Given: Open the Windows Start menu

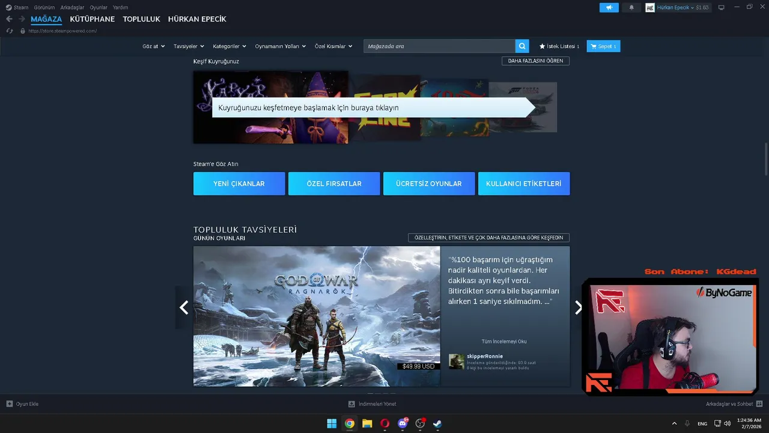Looking at the screenshot, I should click(332, 423).
